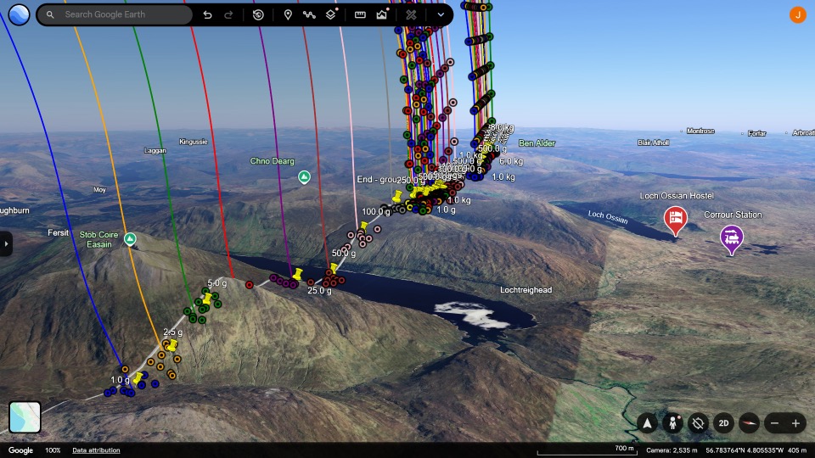Click the coordinates readout 56.783764°N
The height and width of the screenshot is (458, 815).
pos(745,450)
